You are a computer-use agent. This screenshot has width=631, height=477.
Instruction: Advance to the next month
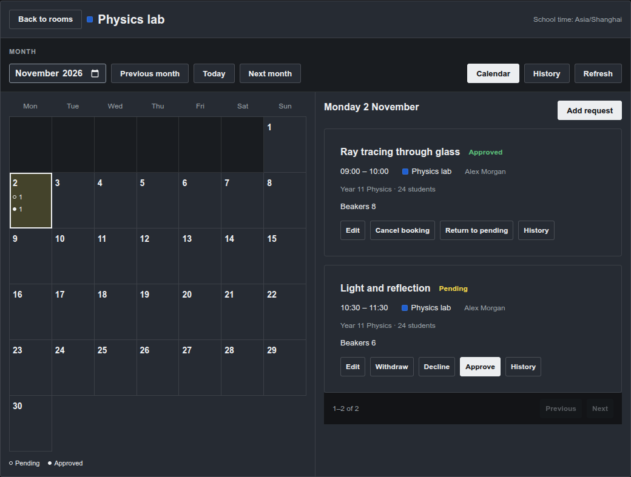pos(270,73)
